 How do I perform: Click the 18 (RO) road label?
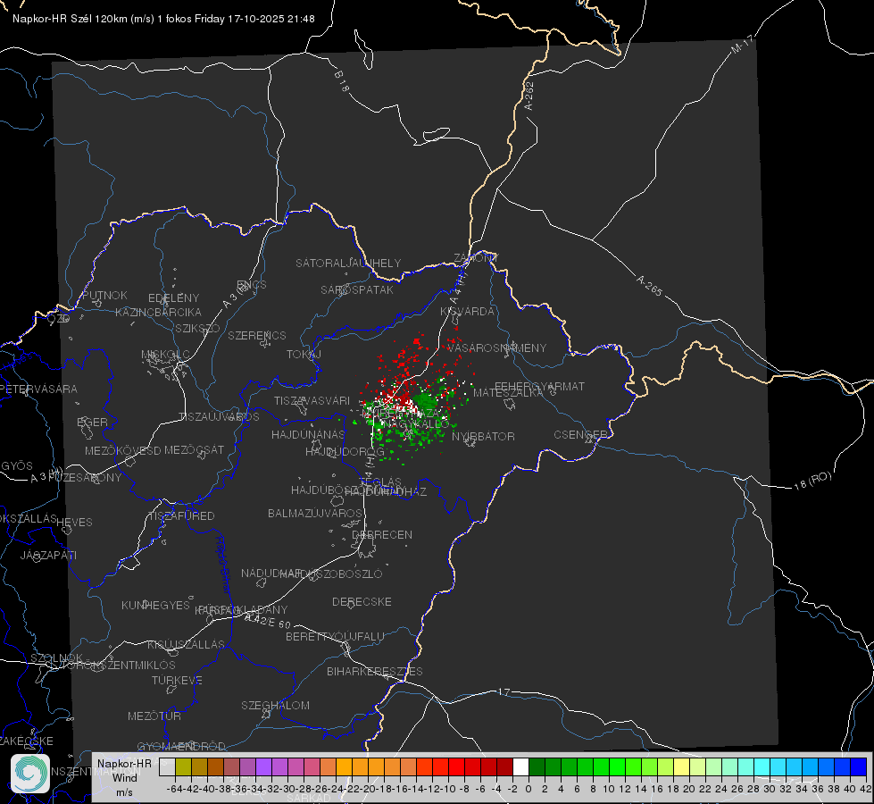tap(812, 481)
